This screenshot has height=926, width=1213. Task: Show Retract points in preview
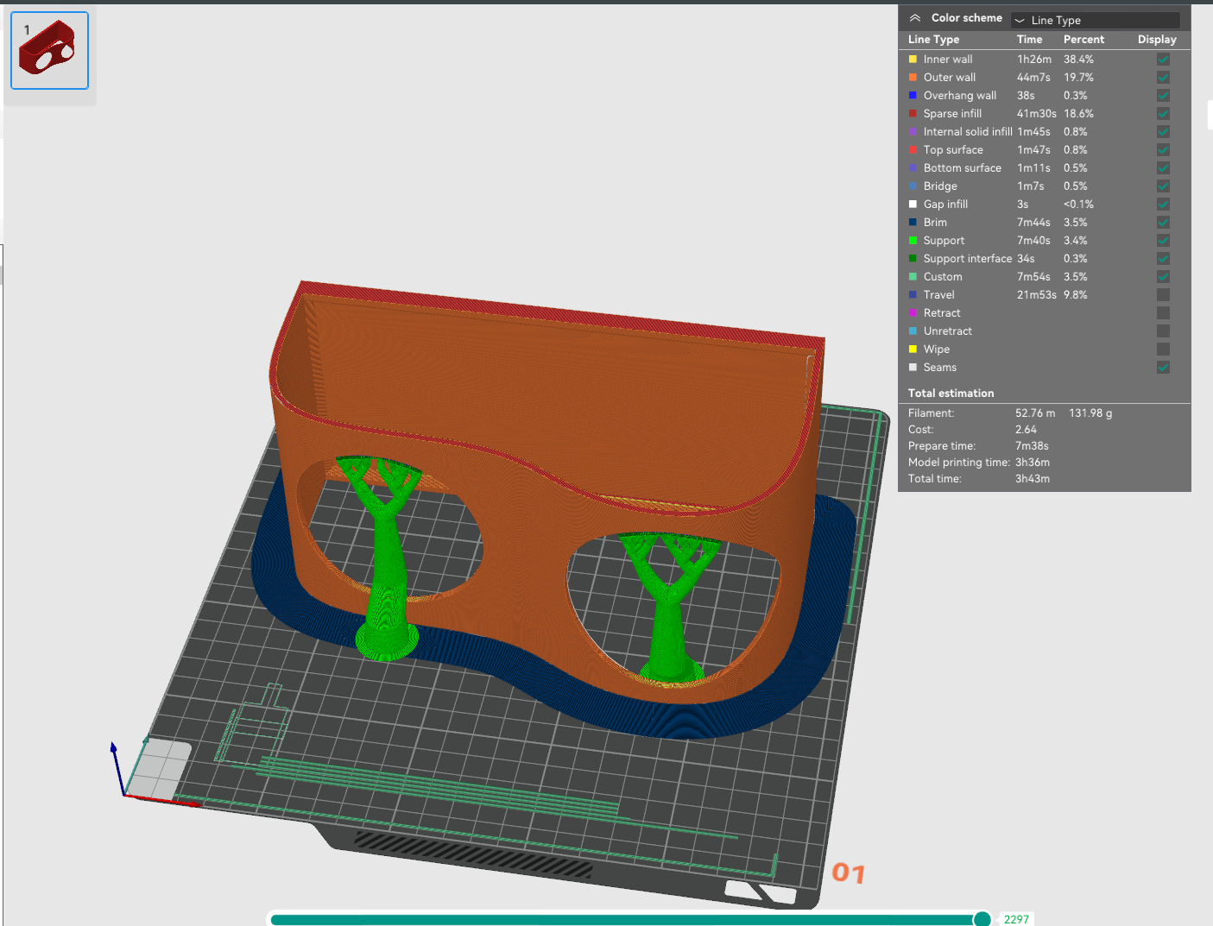1163,313
